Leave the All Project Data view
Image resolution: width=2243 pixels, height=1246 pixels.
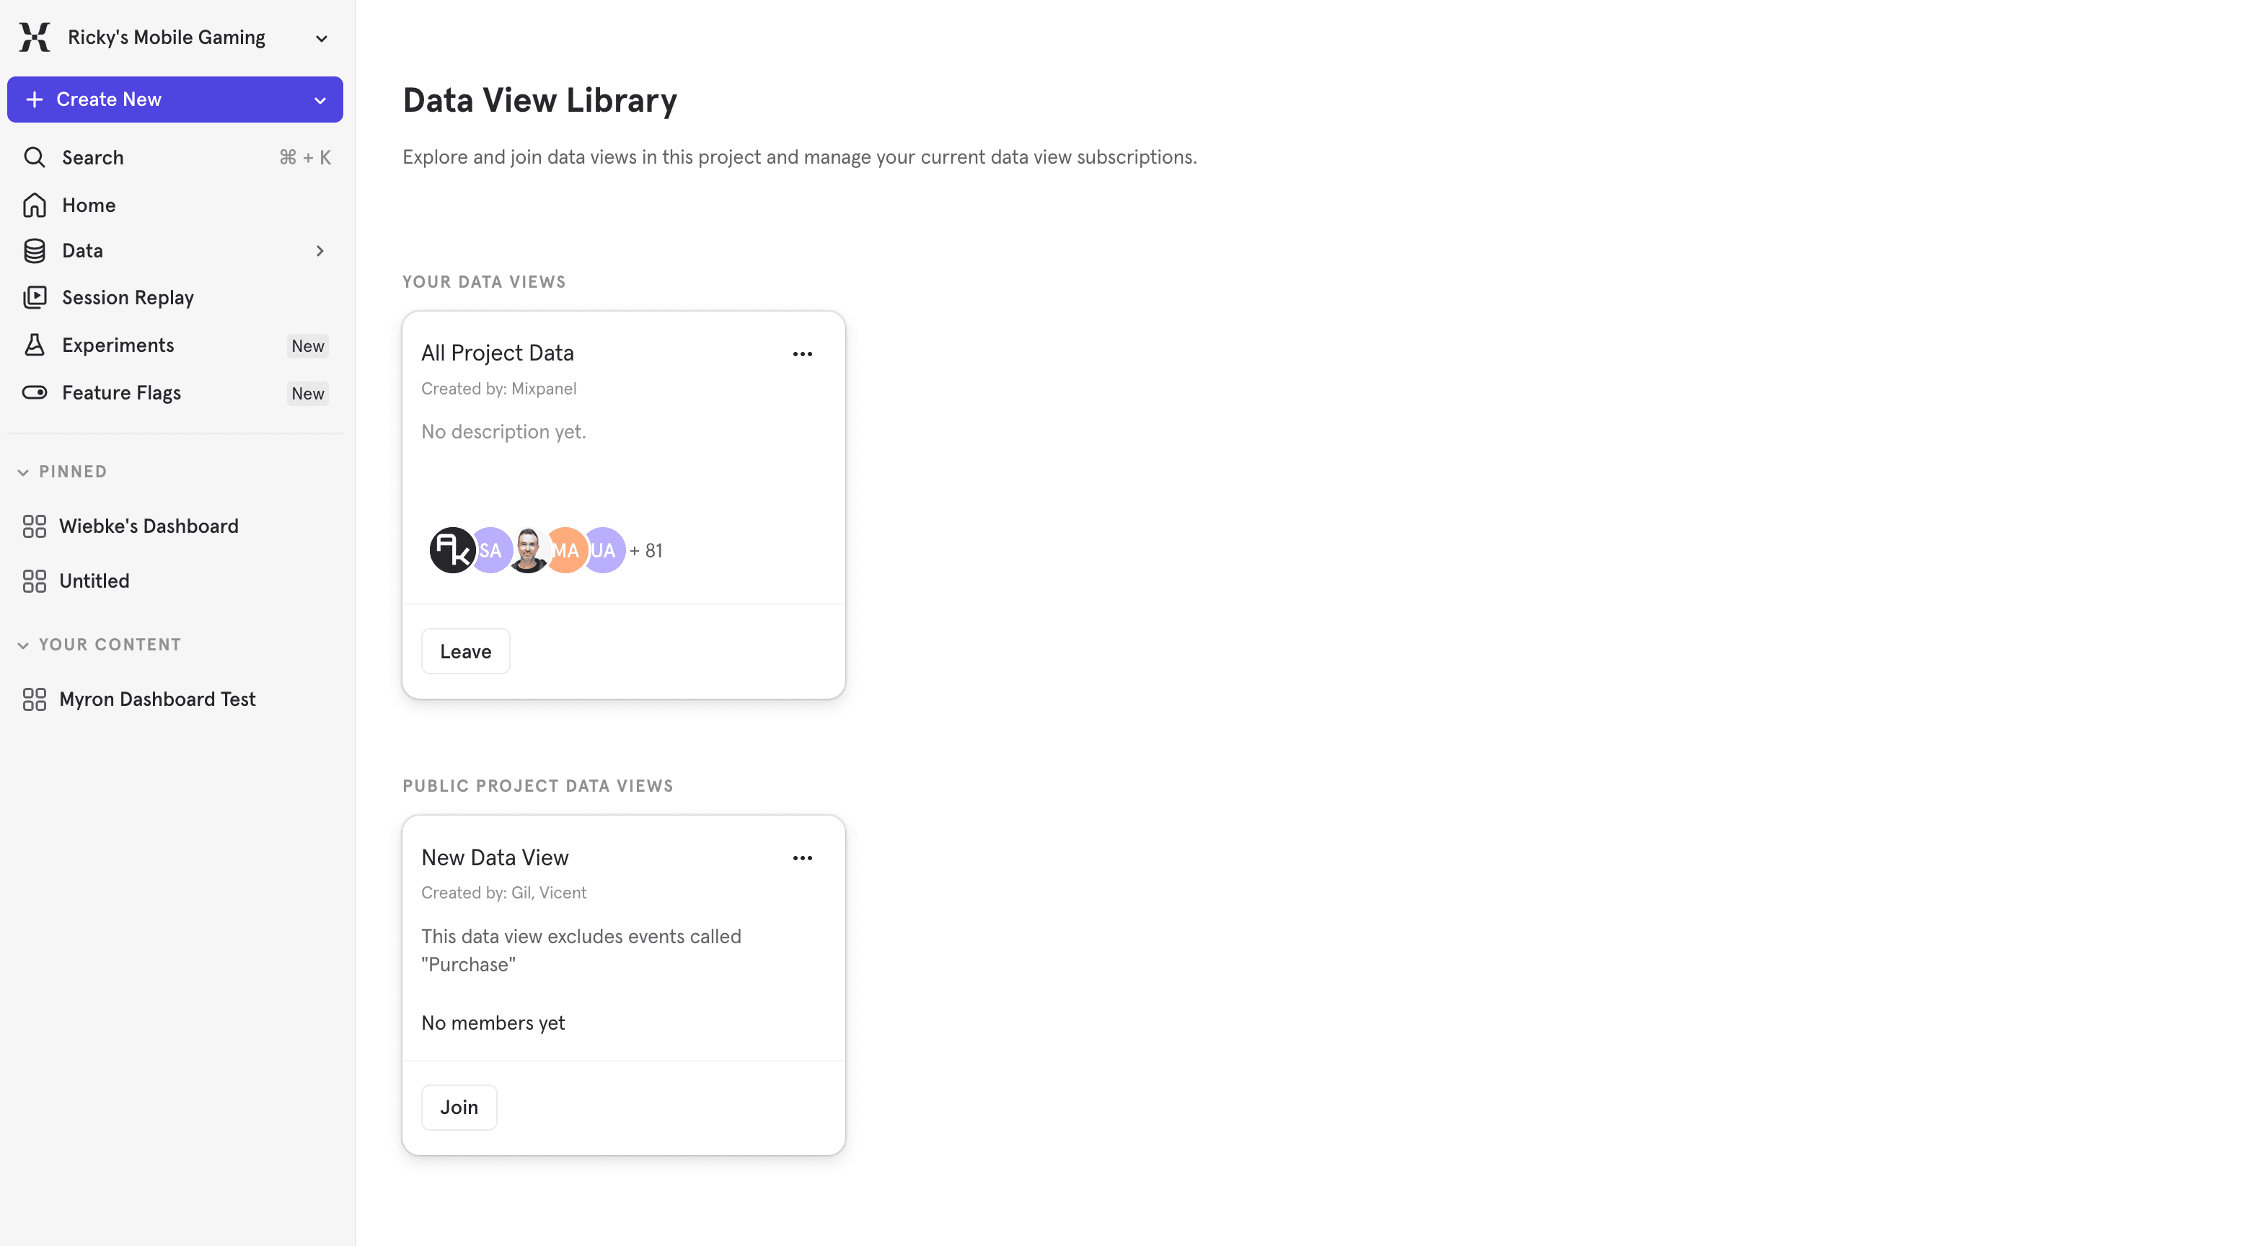pos(465,650)
